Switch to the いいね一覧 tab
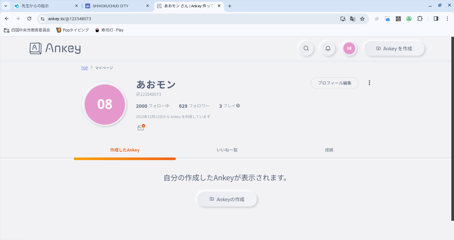The width and height of the screenshot is (454, 240). [x=227, y=150]
